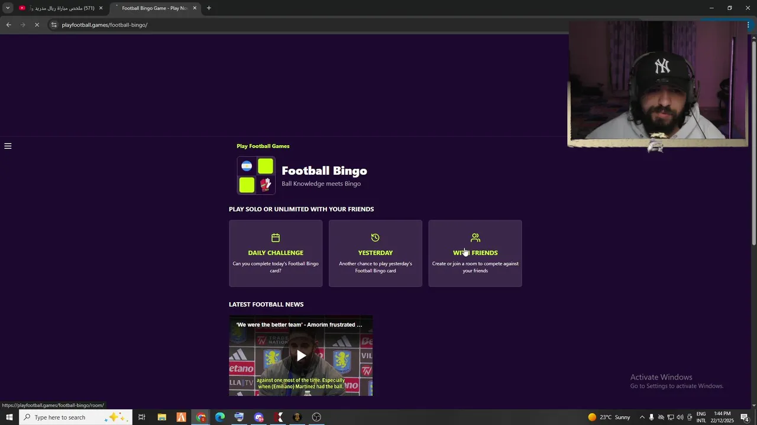View site information icon in address bar
This screenshot has height=425, width=757.
tap(54, 25)
